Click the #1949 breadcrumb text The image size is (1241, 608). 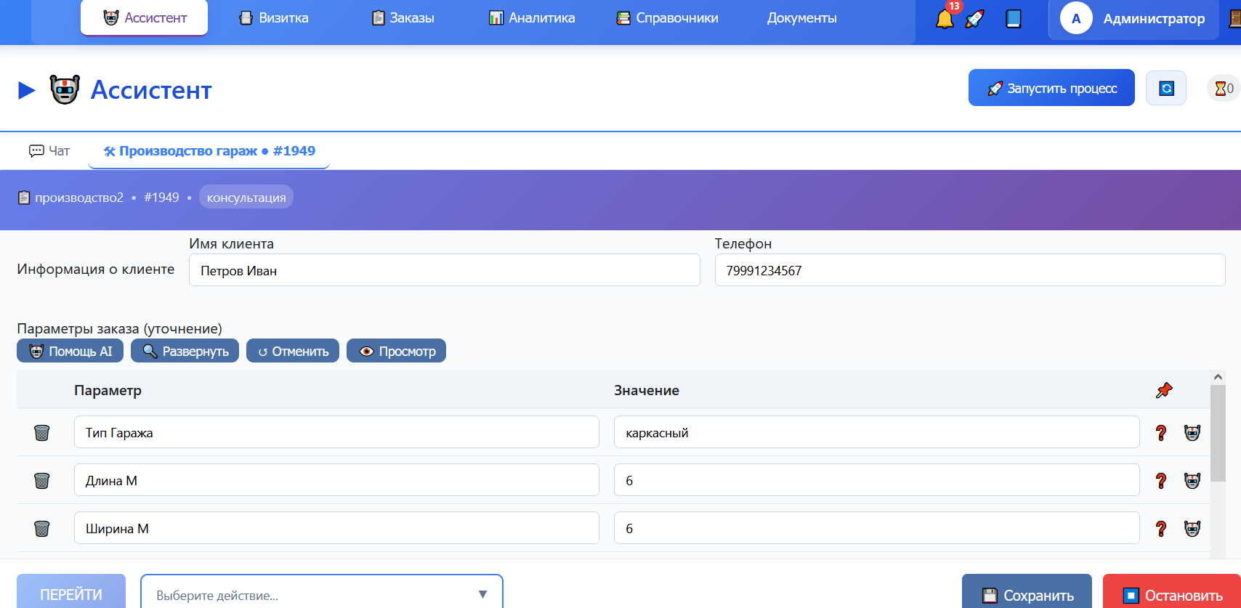[x=161, y=198]
